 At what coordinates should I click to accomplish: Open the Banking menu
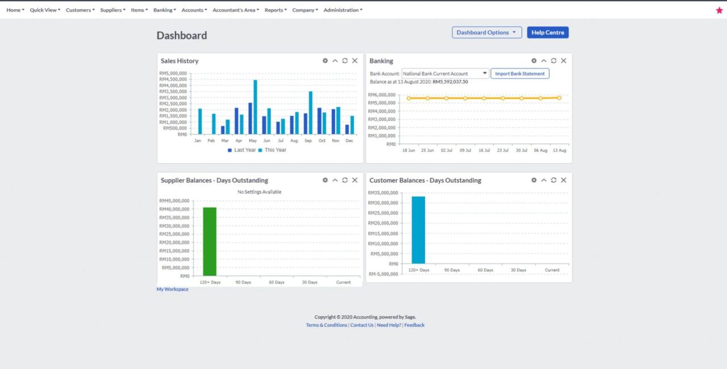pos(164,10)
